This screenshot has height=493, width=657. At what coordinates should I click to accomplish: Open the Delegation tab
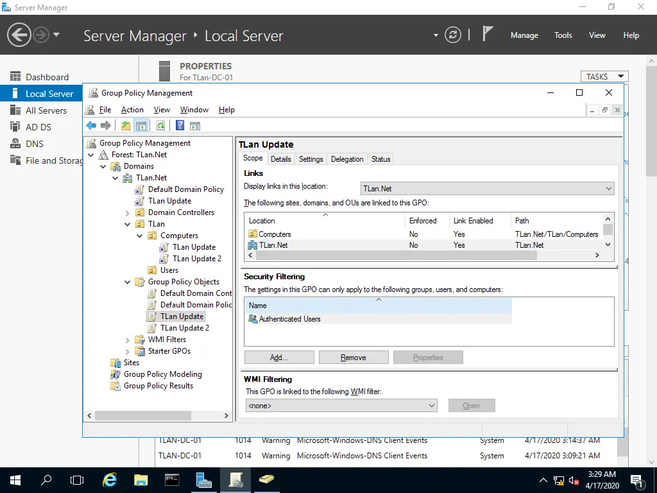pos(347,159)
